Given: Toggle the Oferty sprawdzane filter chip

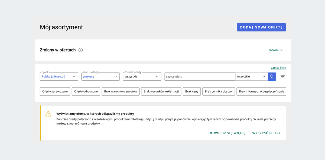Looking at the screenshot, I should [55, 92].
